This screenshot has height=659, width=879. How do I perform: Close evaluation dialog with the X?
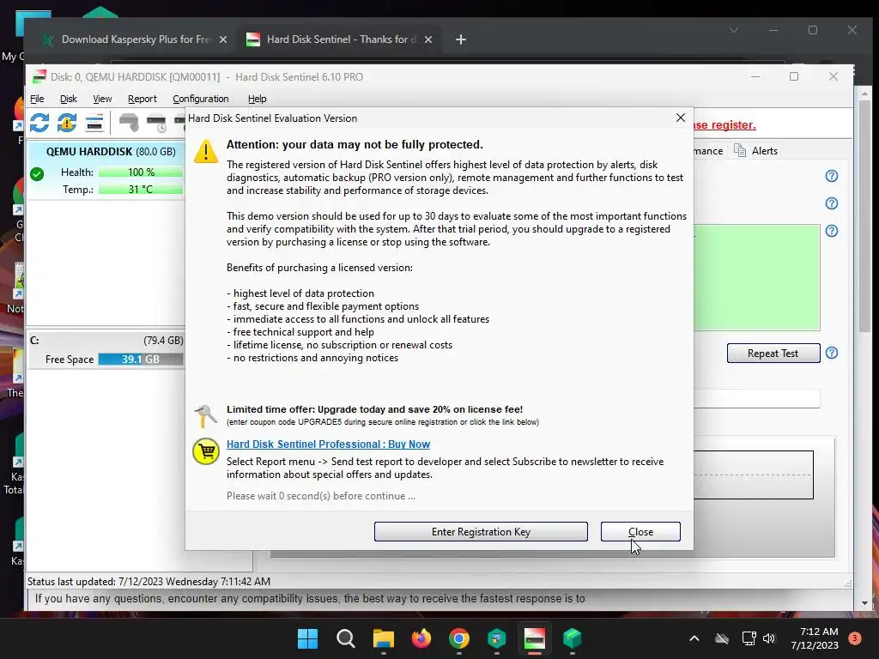tap(681, 118)
